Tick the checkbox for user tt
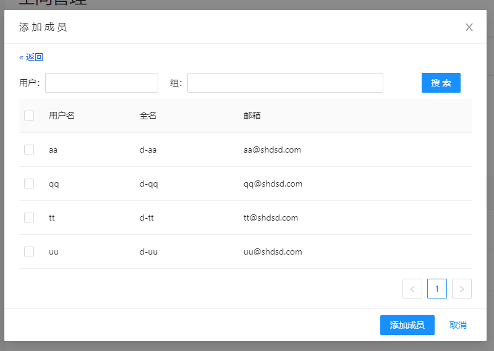Image resolution: width=494 pixels, height=351 pixels. point(29,218)
